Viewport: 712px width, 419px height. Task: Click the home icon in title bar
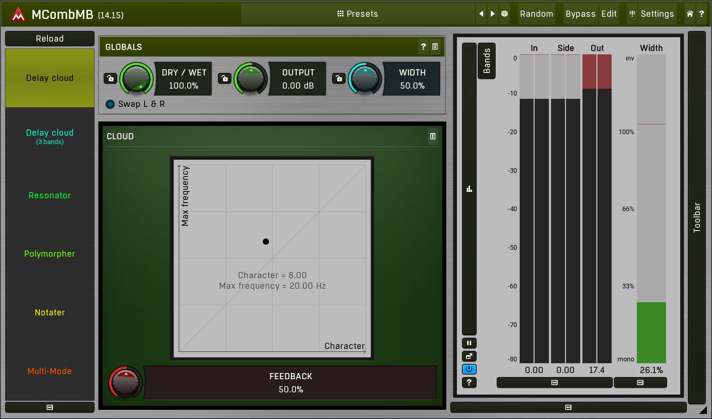coord(689,14)
